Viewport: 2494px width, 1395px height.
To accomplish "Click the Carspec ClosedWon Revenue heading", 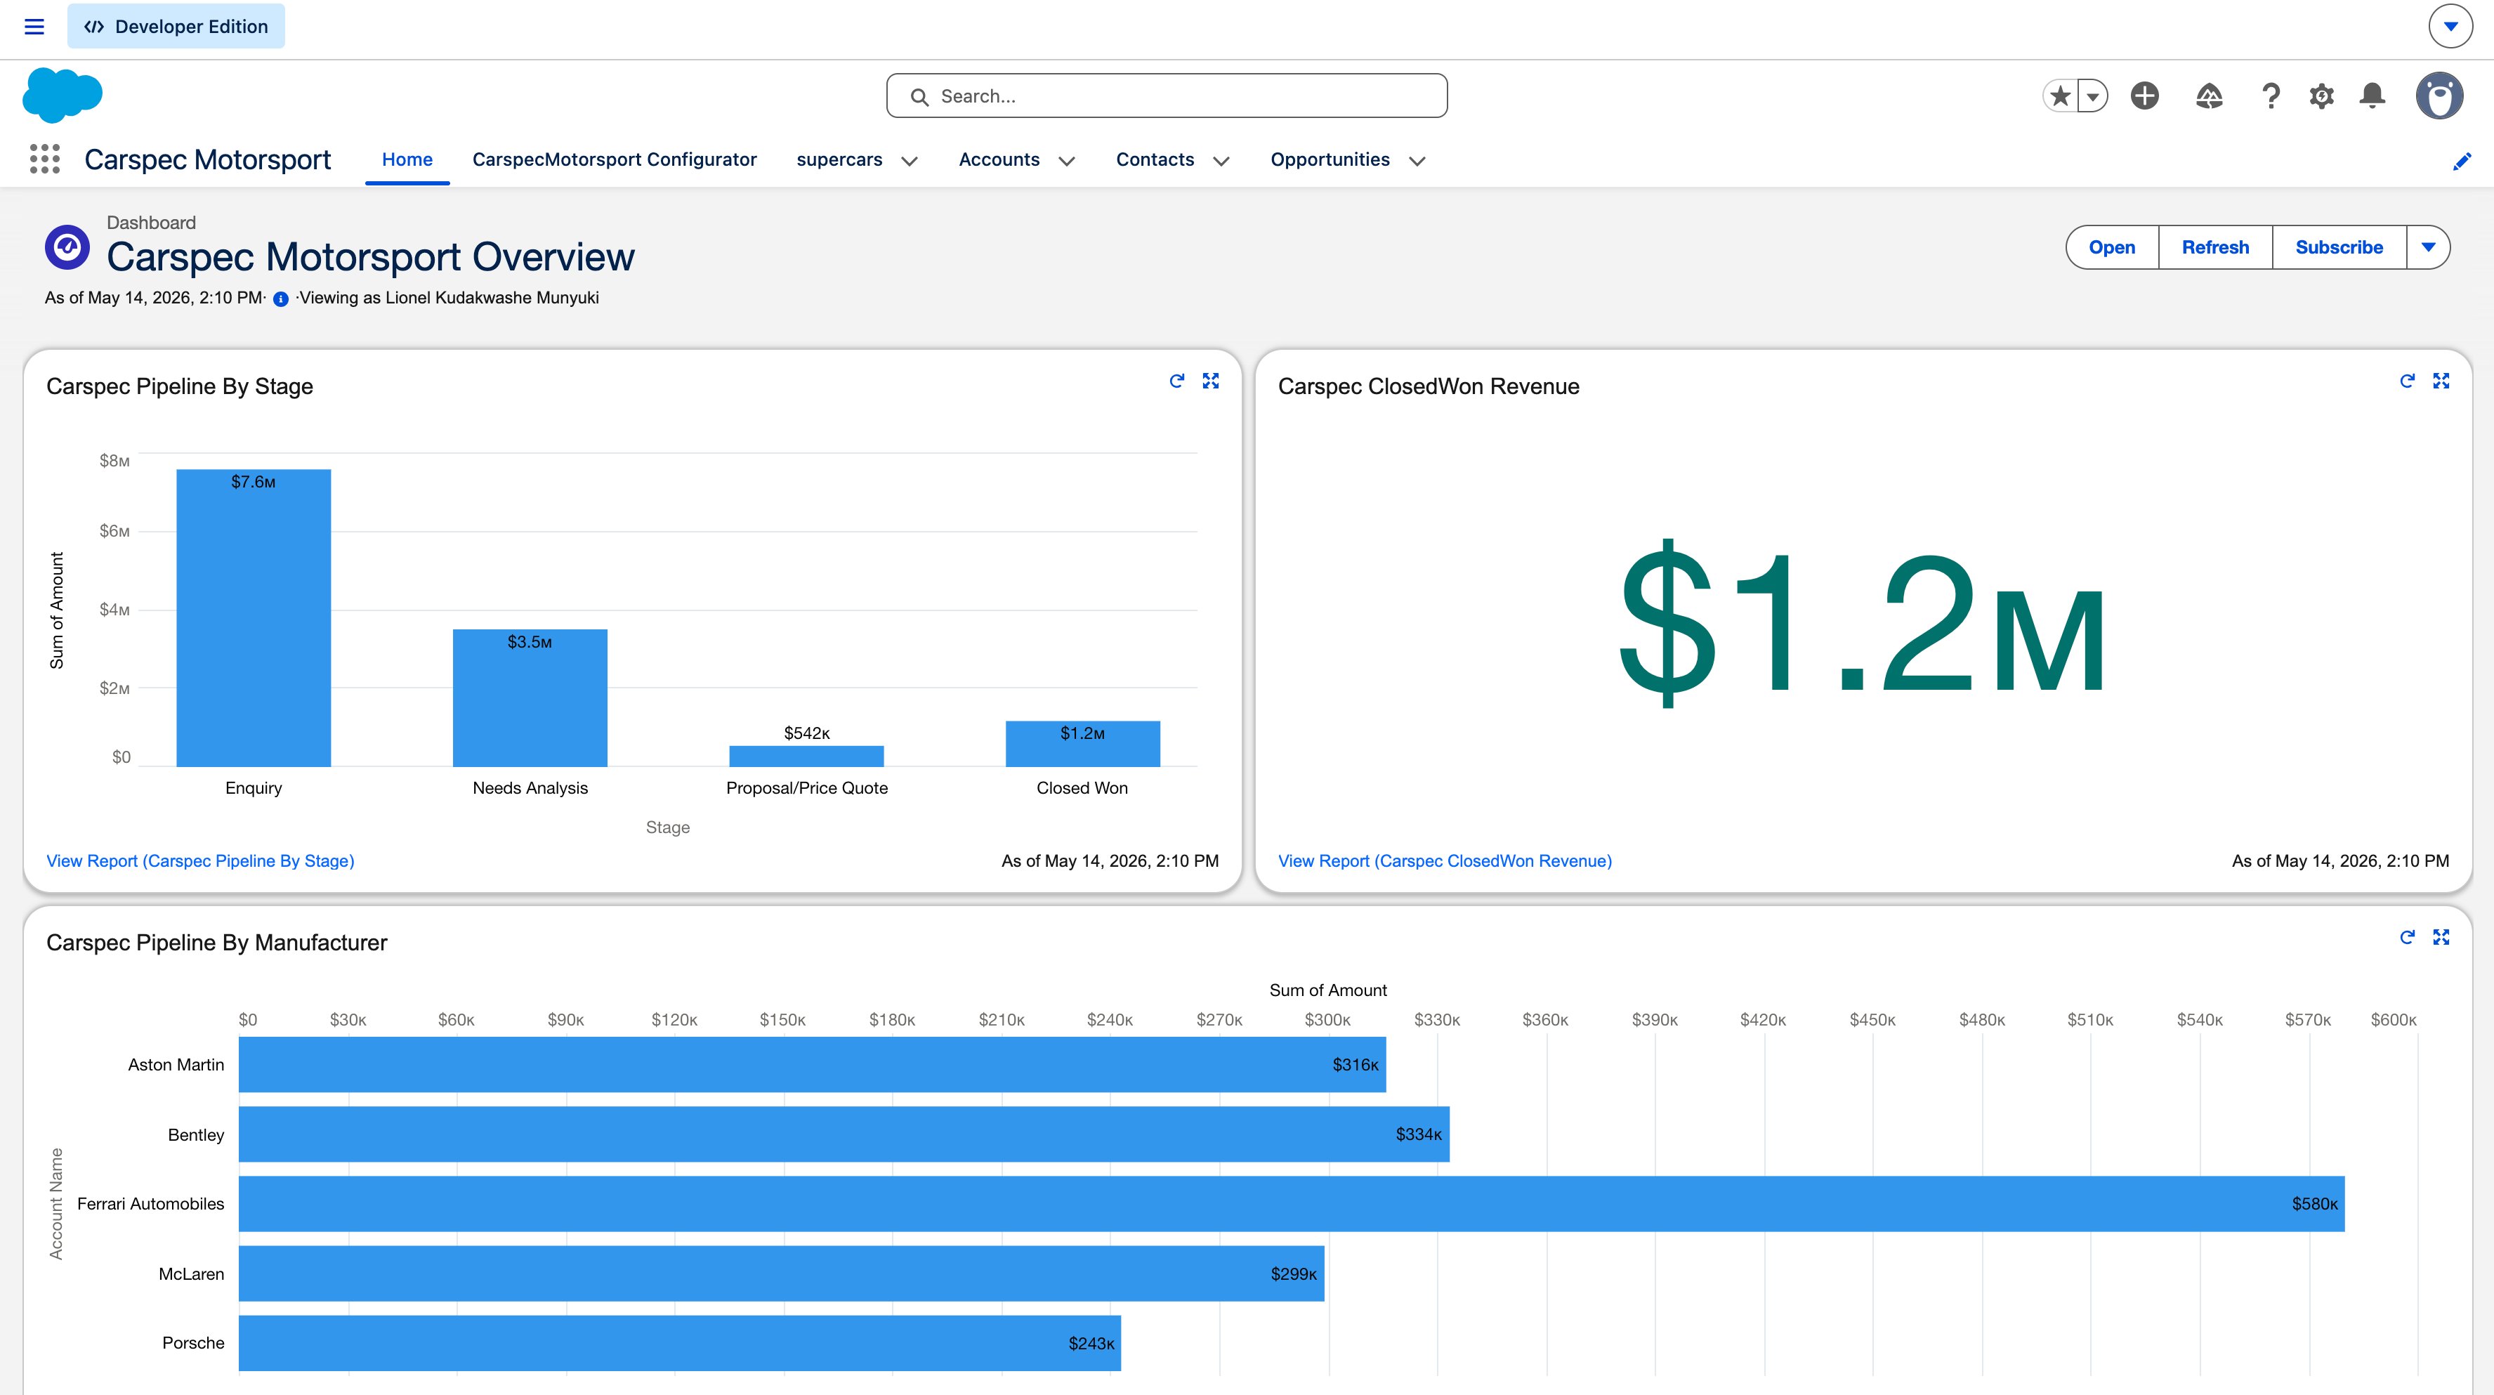I will tap(1428, 386).
